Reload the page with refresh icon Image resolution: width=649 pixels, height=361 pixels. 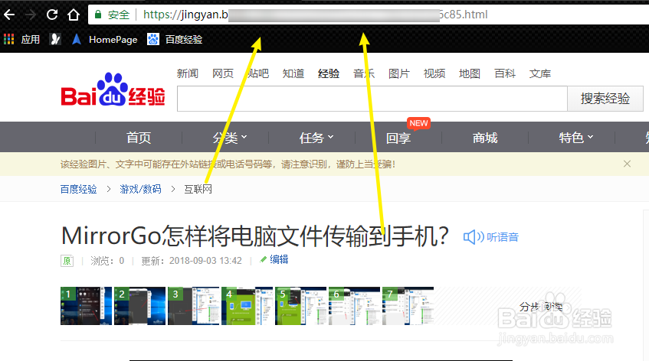[52, 15]
